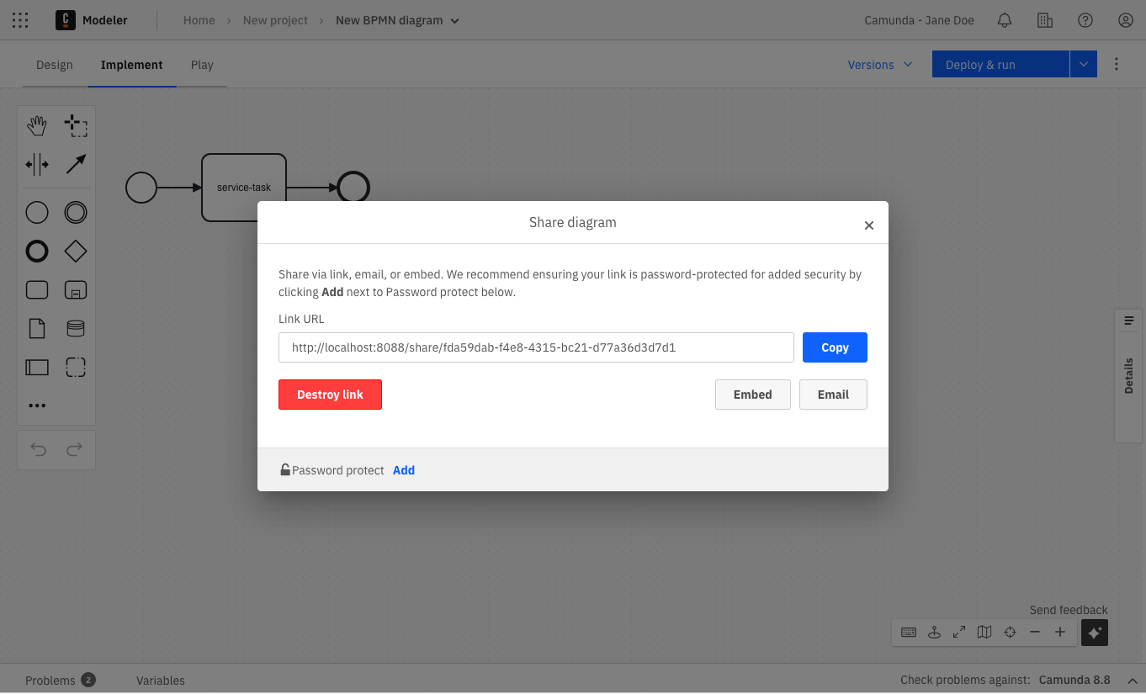Image resolution: width=1146 pixels, height=694 pixels.
Task: Switch to the Play tab
Action: (202, 65)
